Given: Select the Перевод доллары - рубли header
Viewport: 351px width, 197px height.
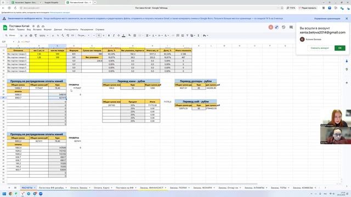Looking at the screenshot, I should coord(196,81).
